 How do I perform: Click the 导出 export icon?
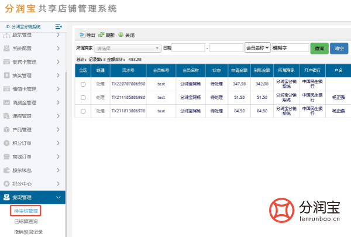[x=82, y=35]
